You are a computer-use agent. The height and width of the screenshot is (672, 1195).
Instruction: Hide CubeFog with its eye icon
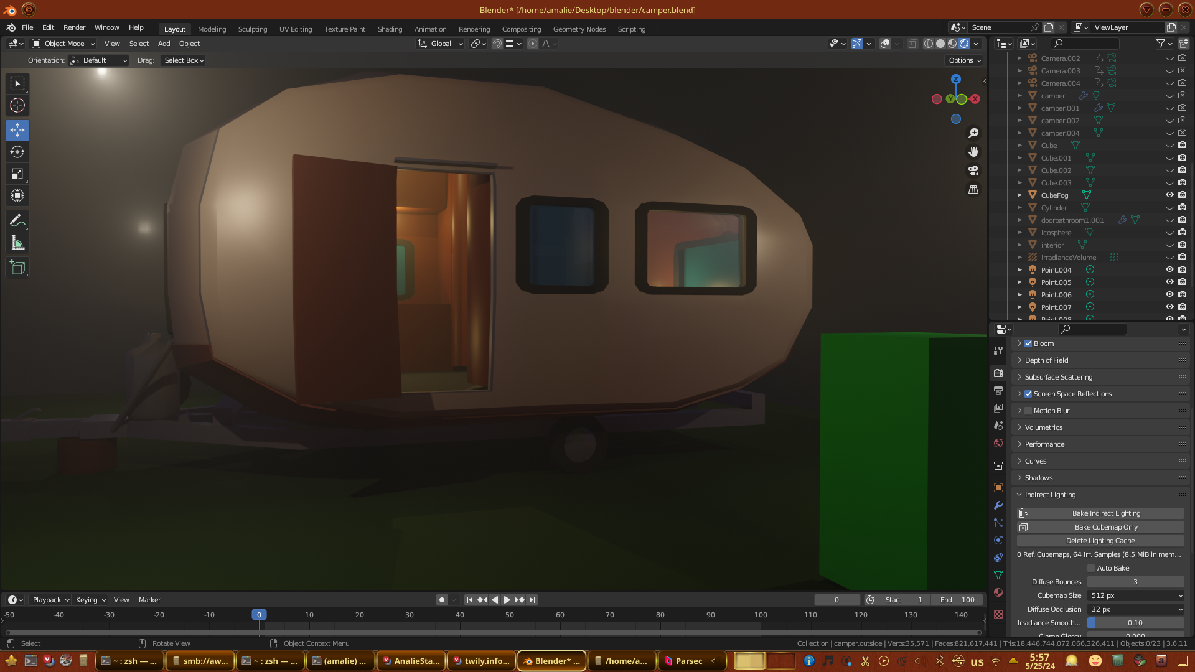[1169, 195]
